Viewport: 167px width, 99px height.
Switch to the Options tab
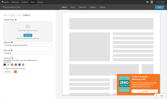[93, 7]
